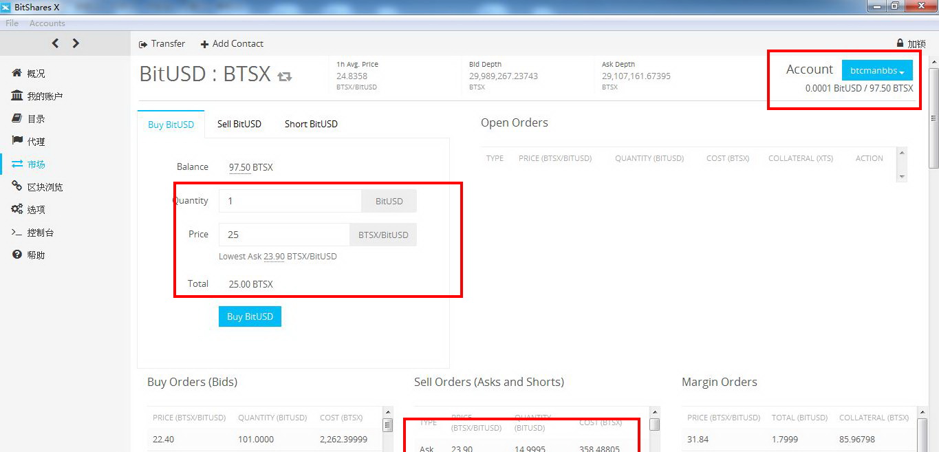
Task: Click the BitUSD : BTSX market title
Action: coord(205,74)
